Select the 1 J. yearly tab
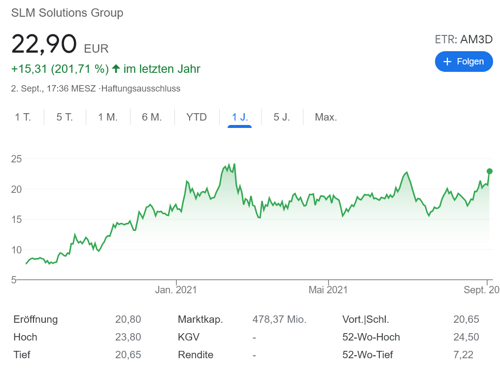 pyautogui.click(x=240, y=117)
